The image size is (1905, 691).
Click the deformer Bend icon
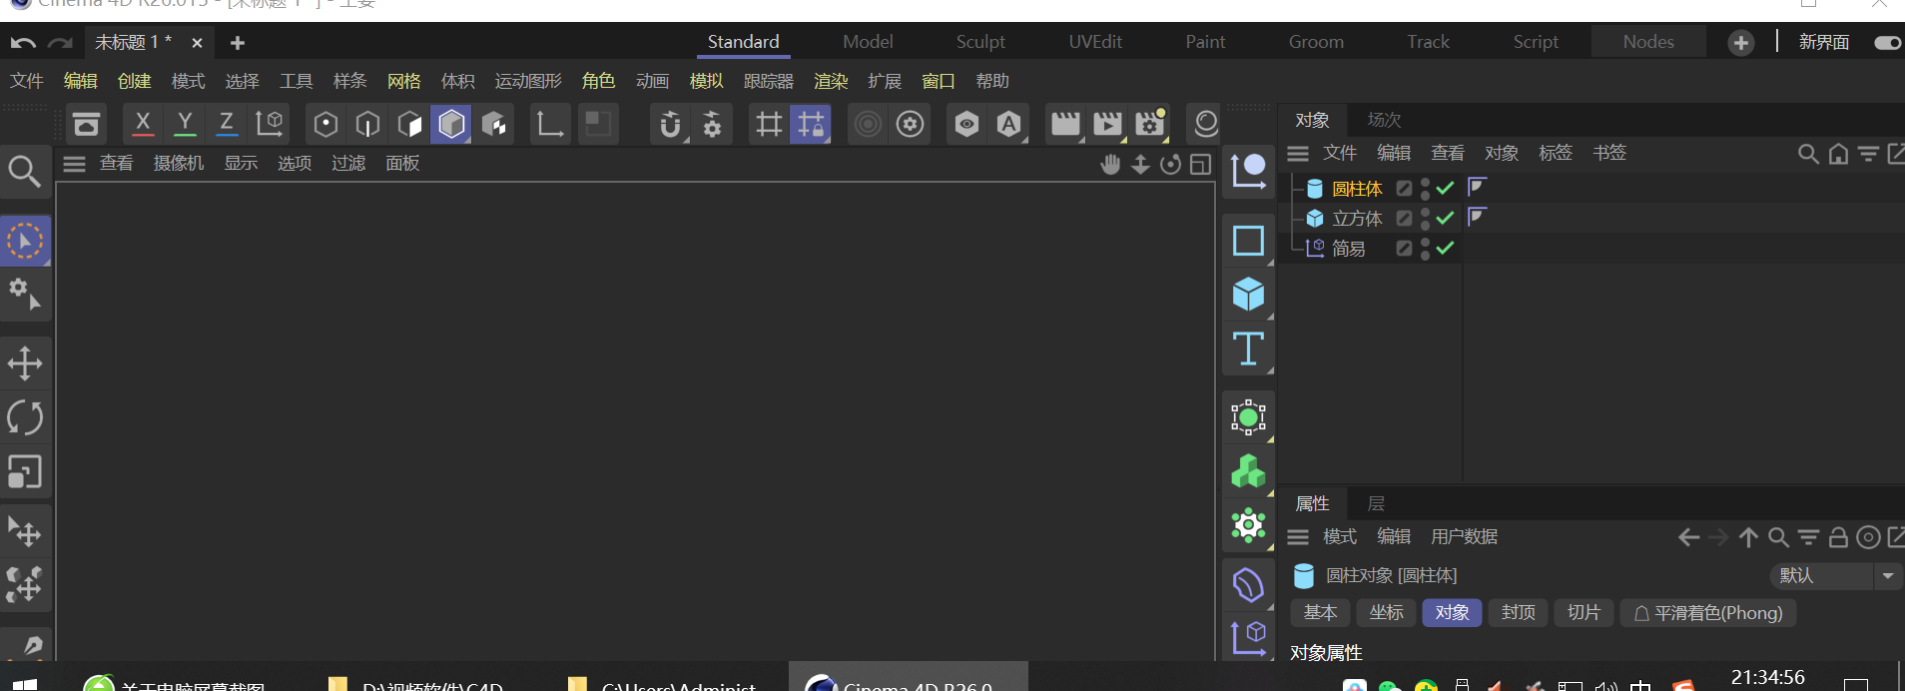[1248, 585]
